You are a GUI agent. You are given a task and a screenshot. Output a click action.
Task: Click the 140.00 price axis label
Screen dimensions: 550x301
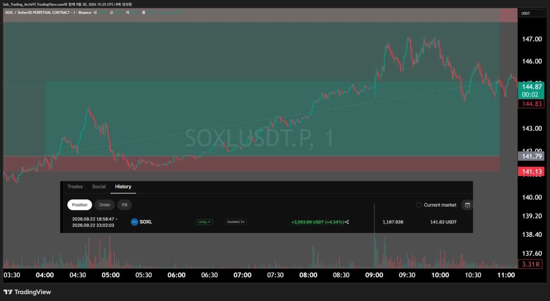[532, 197]
